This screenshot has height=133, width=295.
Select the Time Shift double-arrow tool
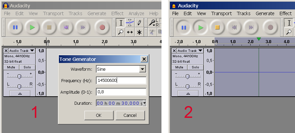pyautogui.click(x=130, y=32)
